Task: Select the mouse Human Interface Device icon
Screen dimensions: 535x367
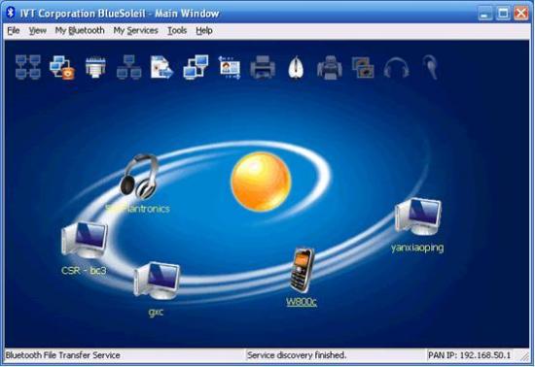Action: [x=296, y=67]
